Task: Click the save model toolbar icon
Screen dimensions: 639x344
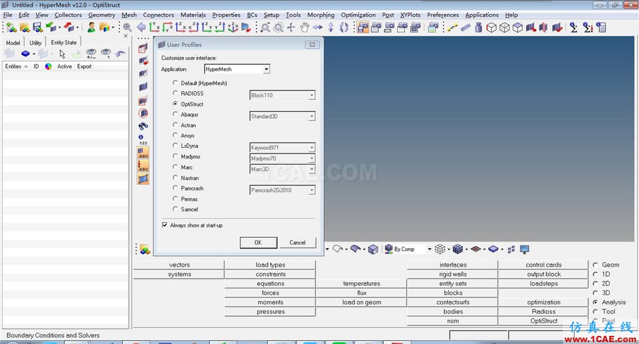Action: click(x=37, y=27)
